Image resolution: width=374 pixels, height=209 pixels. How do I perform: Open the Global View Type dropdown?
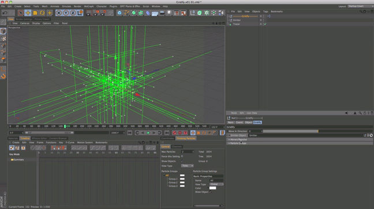point(216,184)
